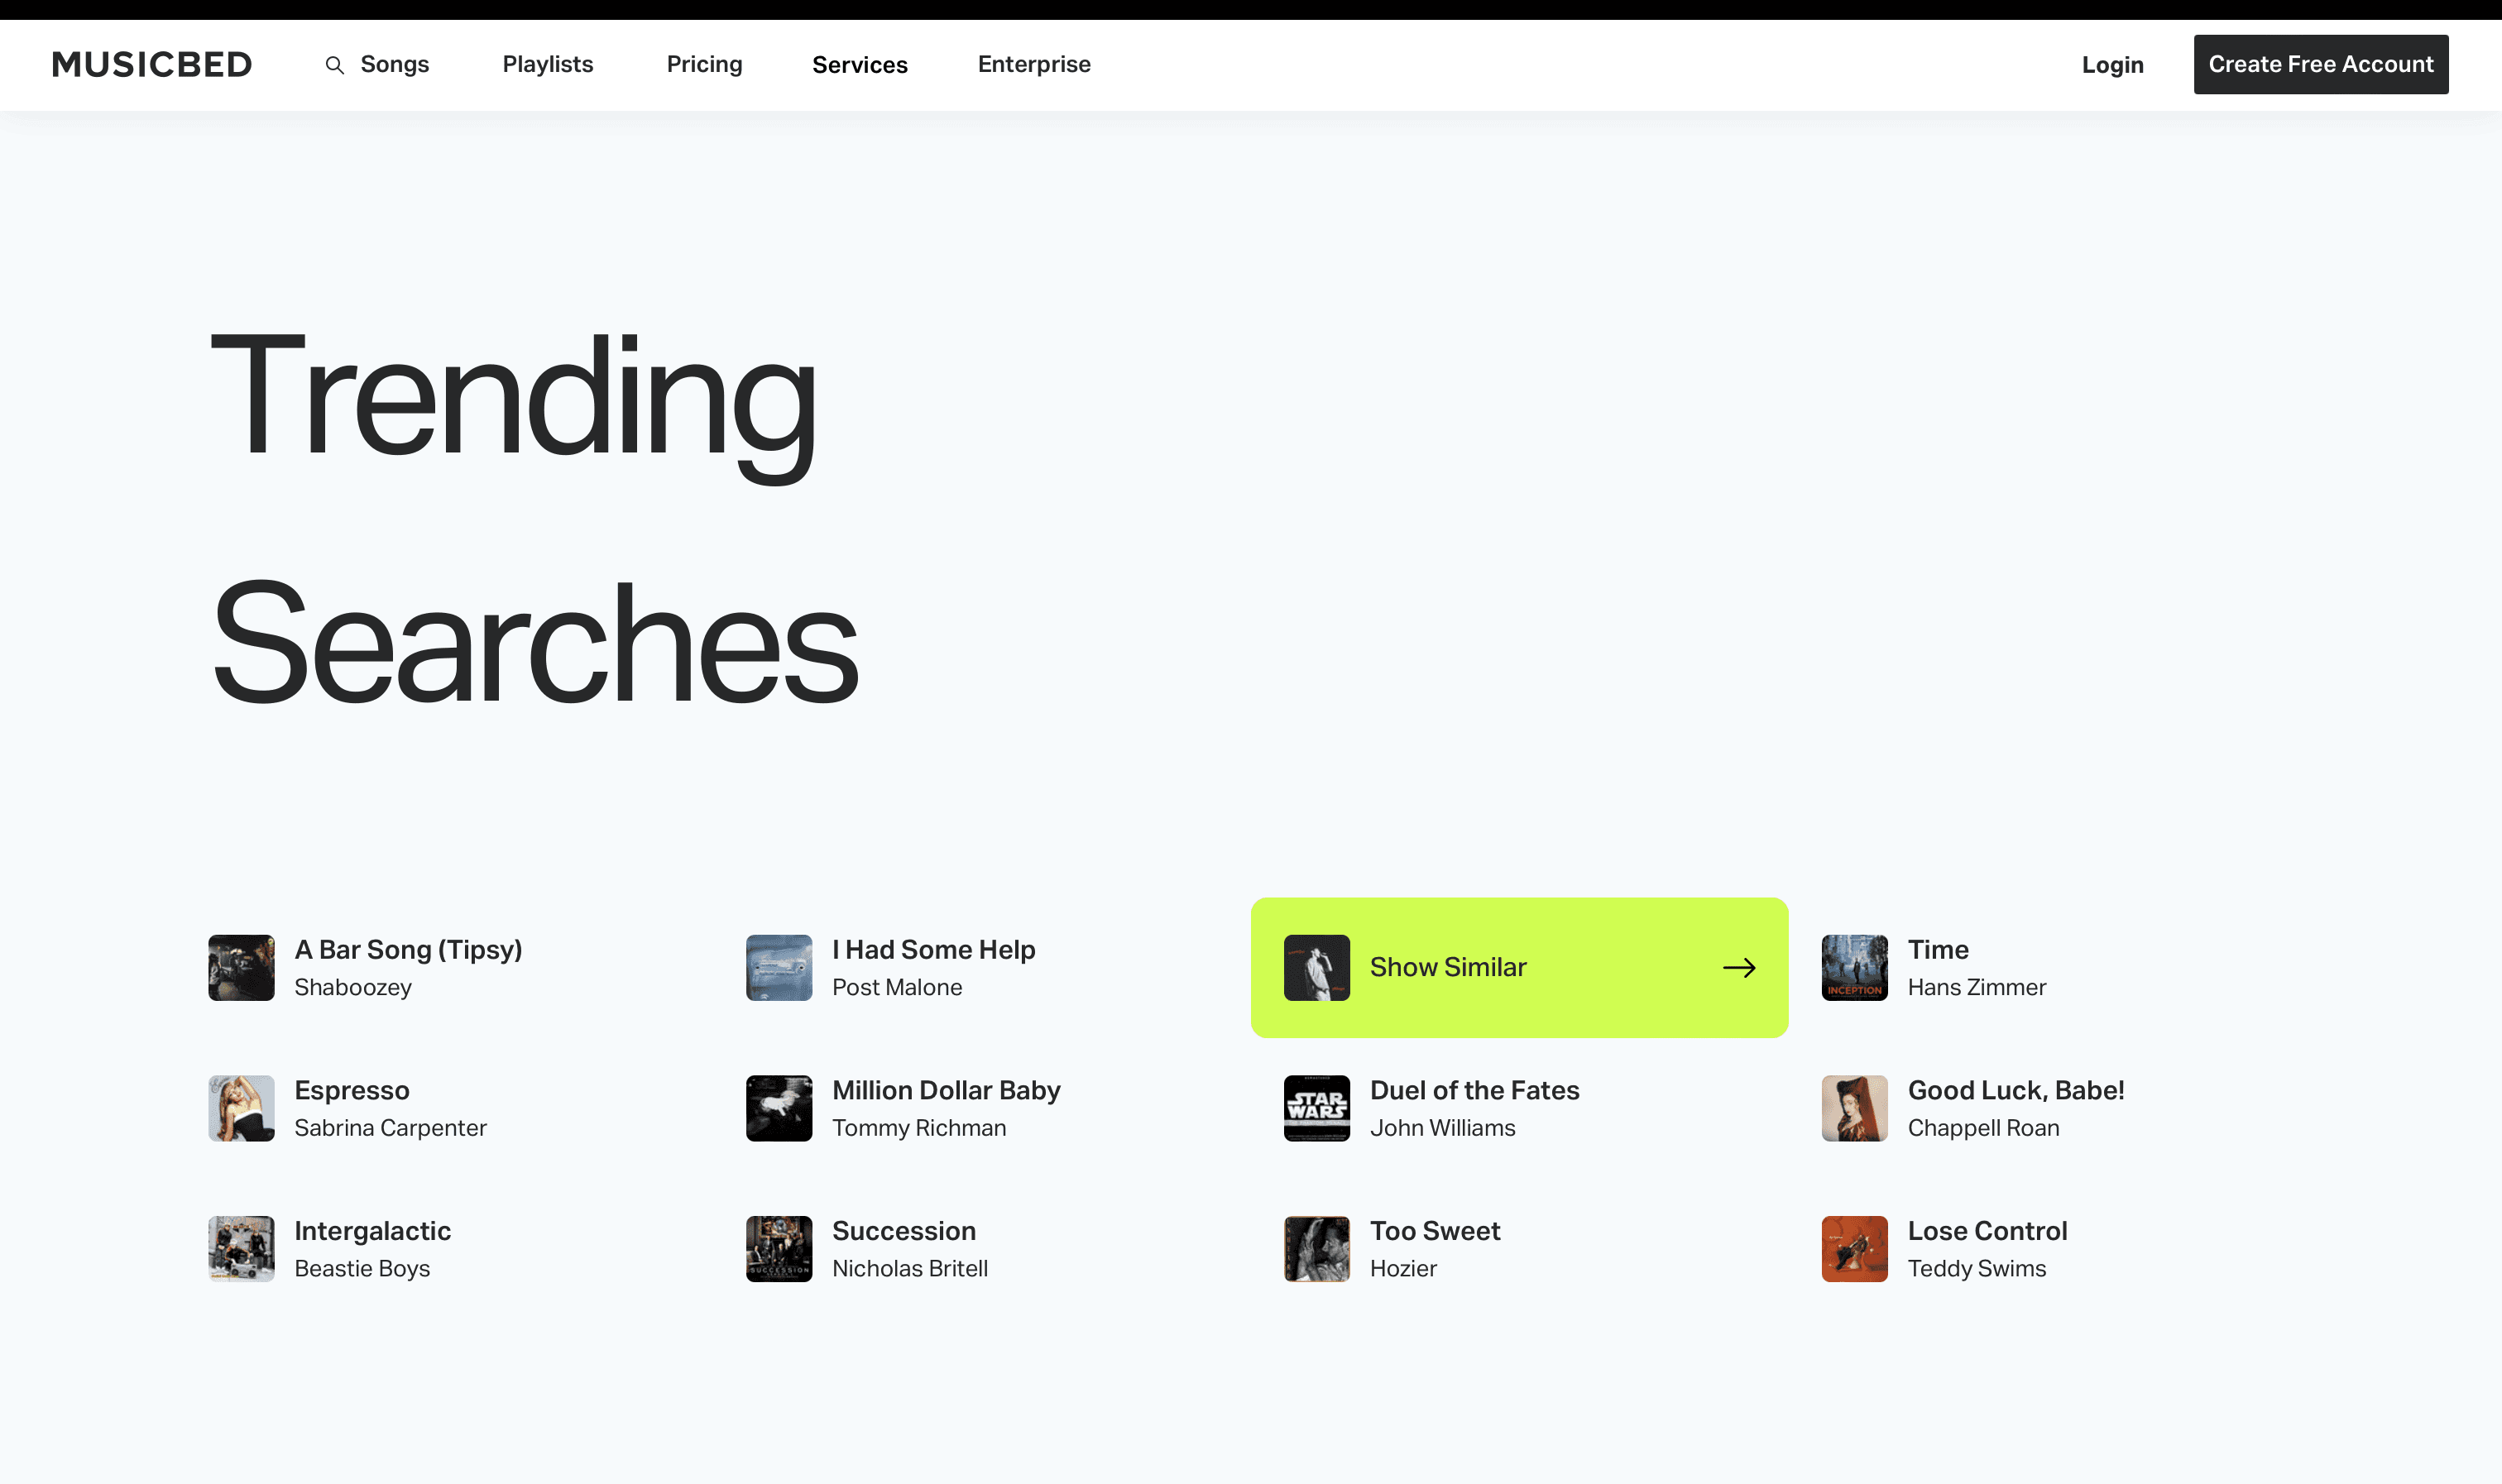Open the Pricing page
2502x1484 pixels.
[705, 64]
